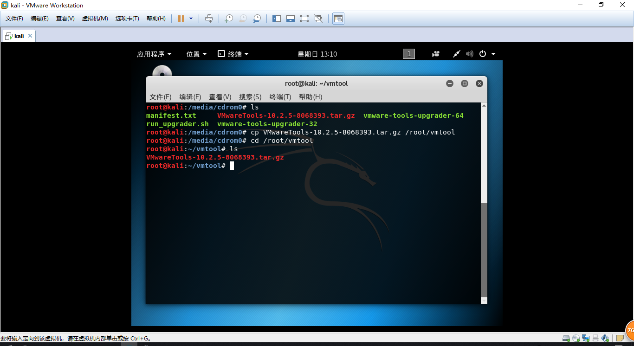Take a snapshot of the virtual machine
Viewport: 634px width, 346px height.
click(x=229, y=19)
